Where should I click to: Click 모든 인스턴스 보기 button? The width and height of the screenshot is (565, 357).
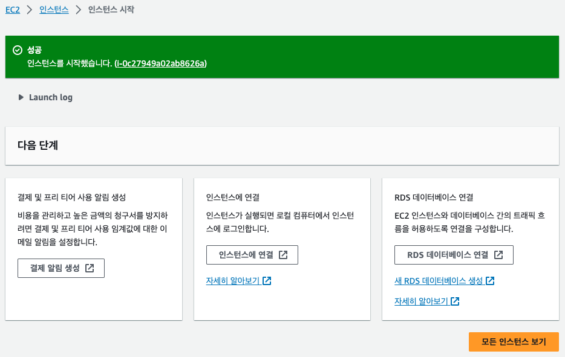point(514,341)
